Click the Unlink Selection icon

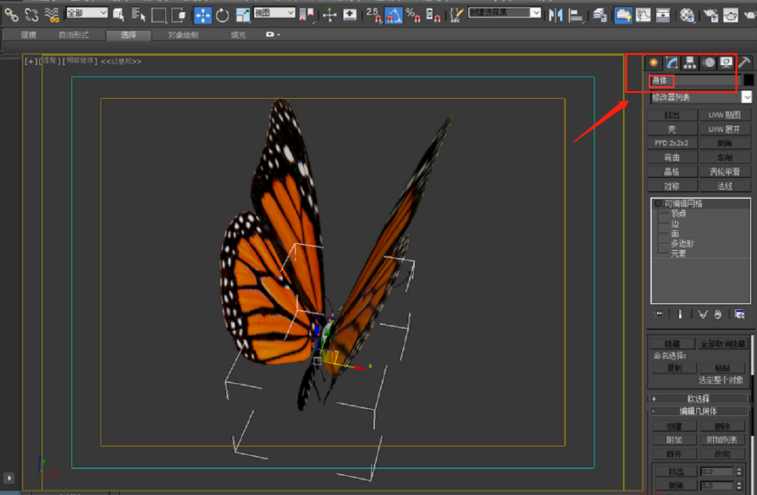pos(32,15)
